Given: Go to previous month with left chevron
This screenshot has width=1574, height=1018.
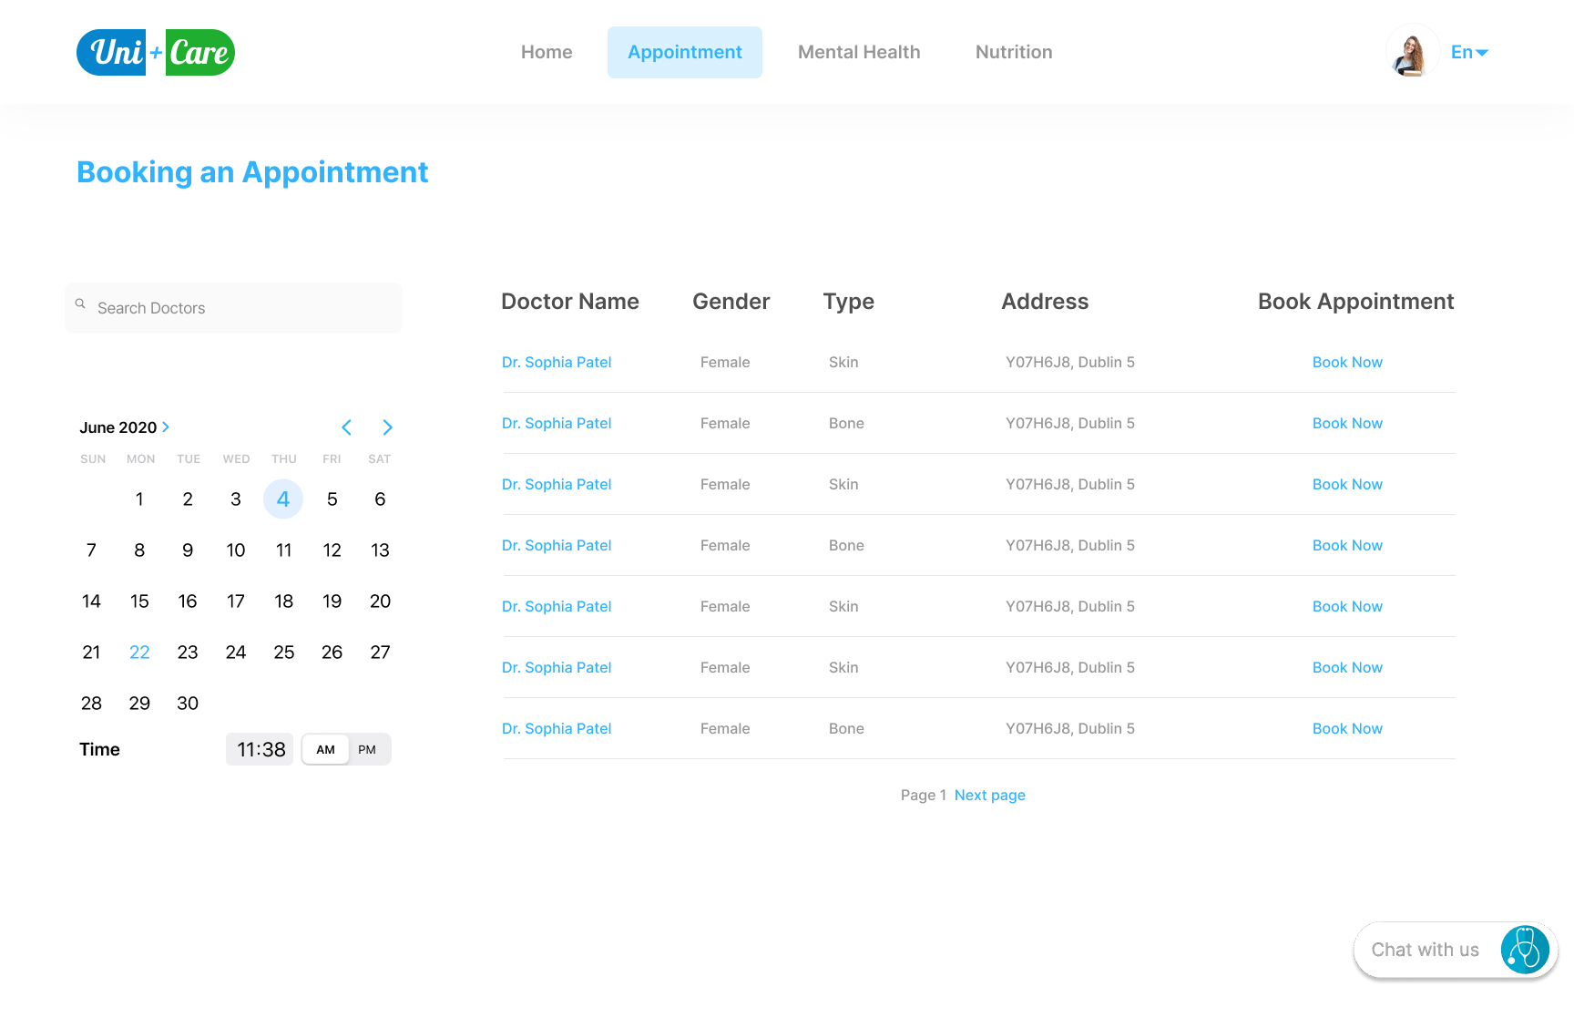Looking at the screenshot, I should (x=346, y=427).
